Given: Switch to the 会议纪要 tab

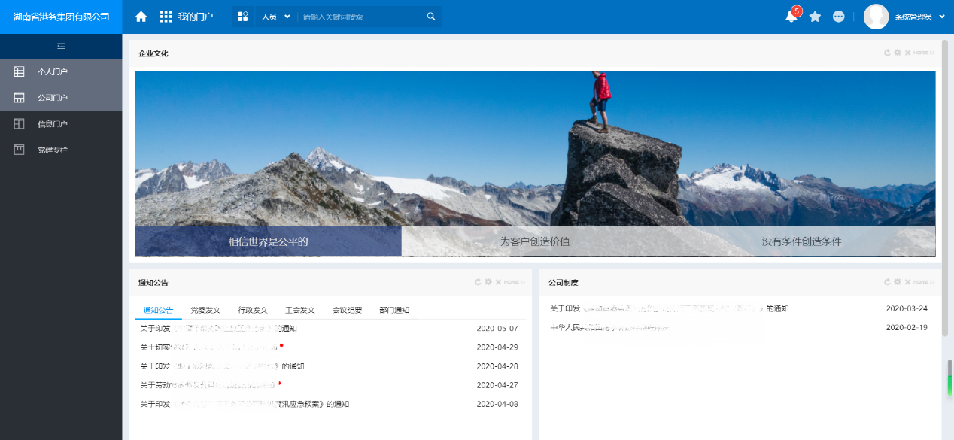Looking at the screenshot, I should (348, 310).
